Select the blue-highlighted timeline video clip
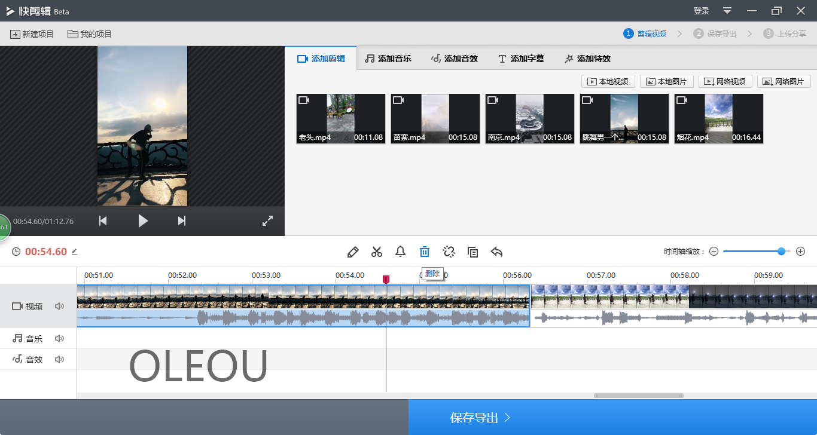This screenshot has height=435, width=817. (x=303, y=305)
